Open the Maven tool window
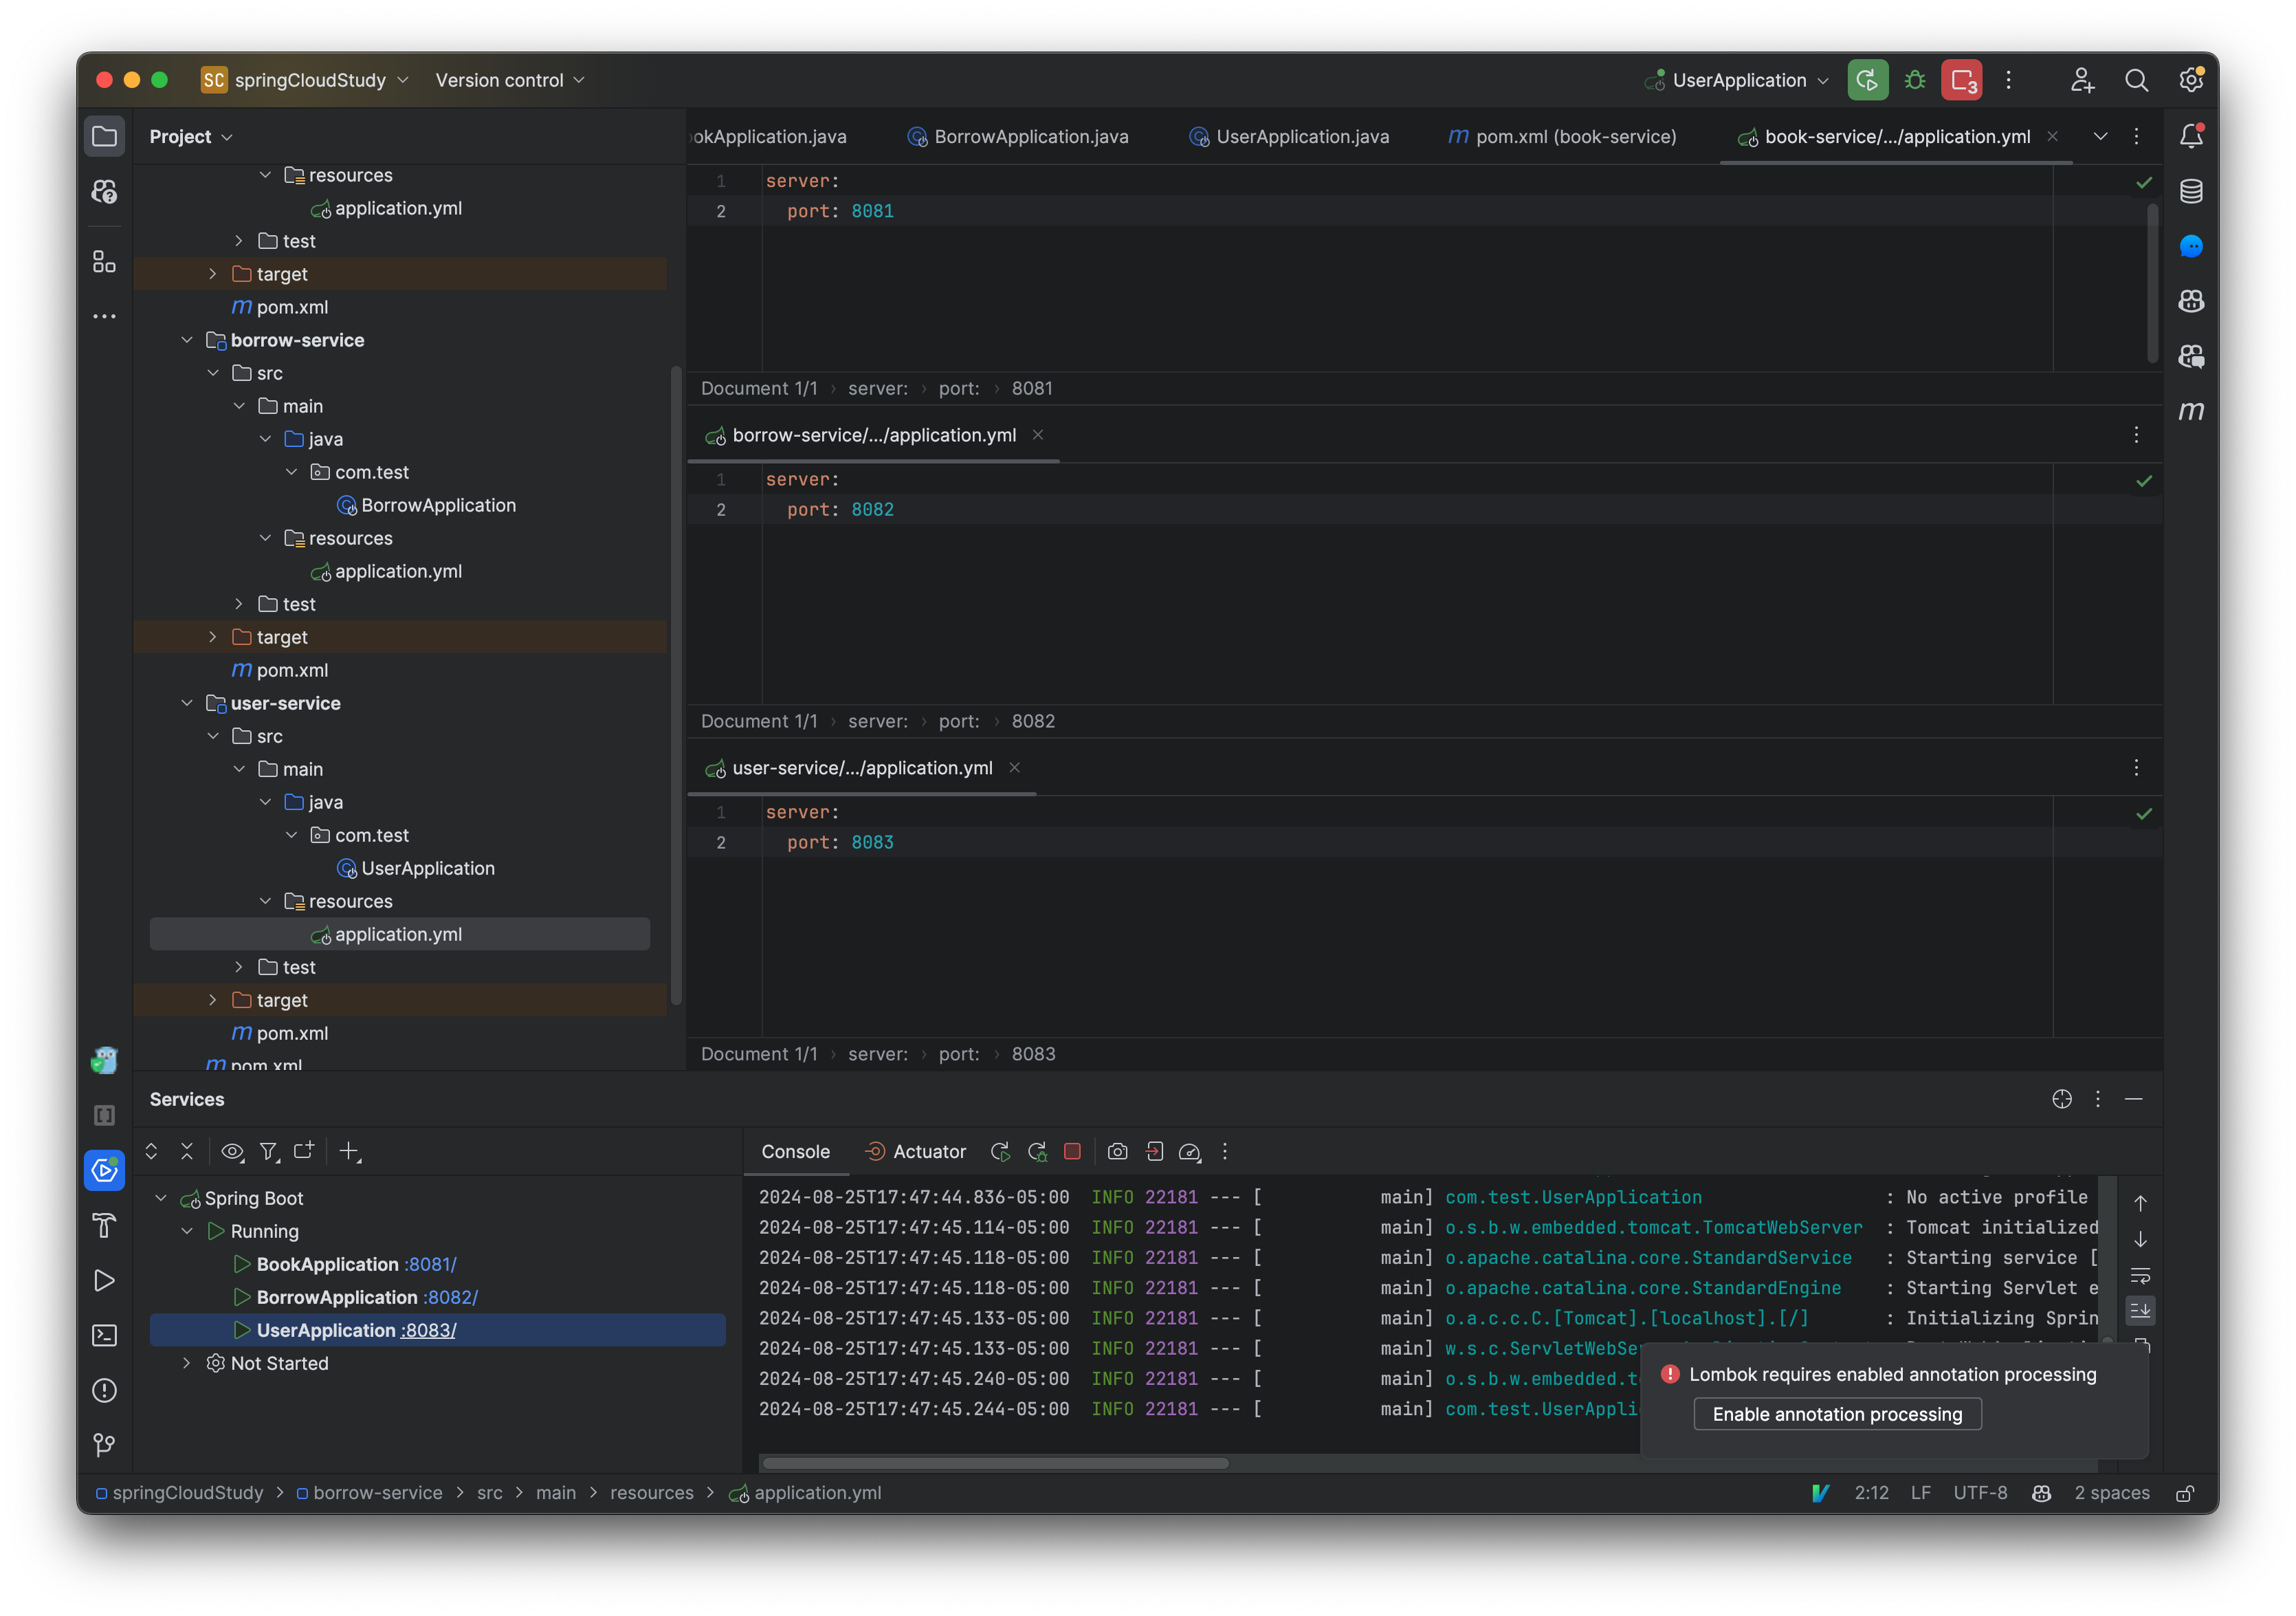 (2191, 411)
